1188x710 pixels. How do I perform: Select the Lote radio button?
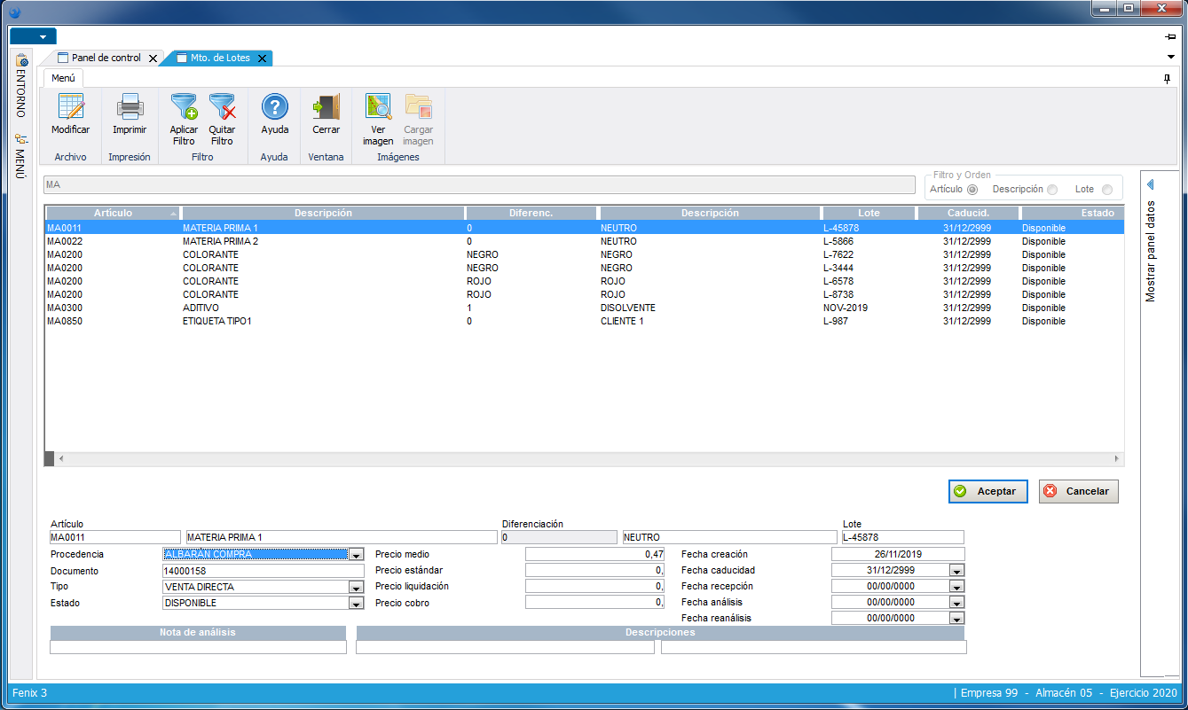[x=1106, y=190]
